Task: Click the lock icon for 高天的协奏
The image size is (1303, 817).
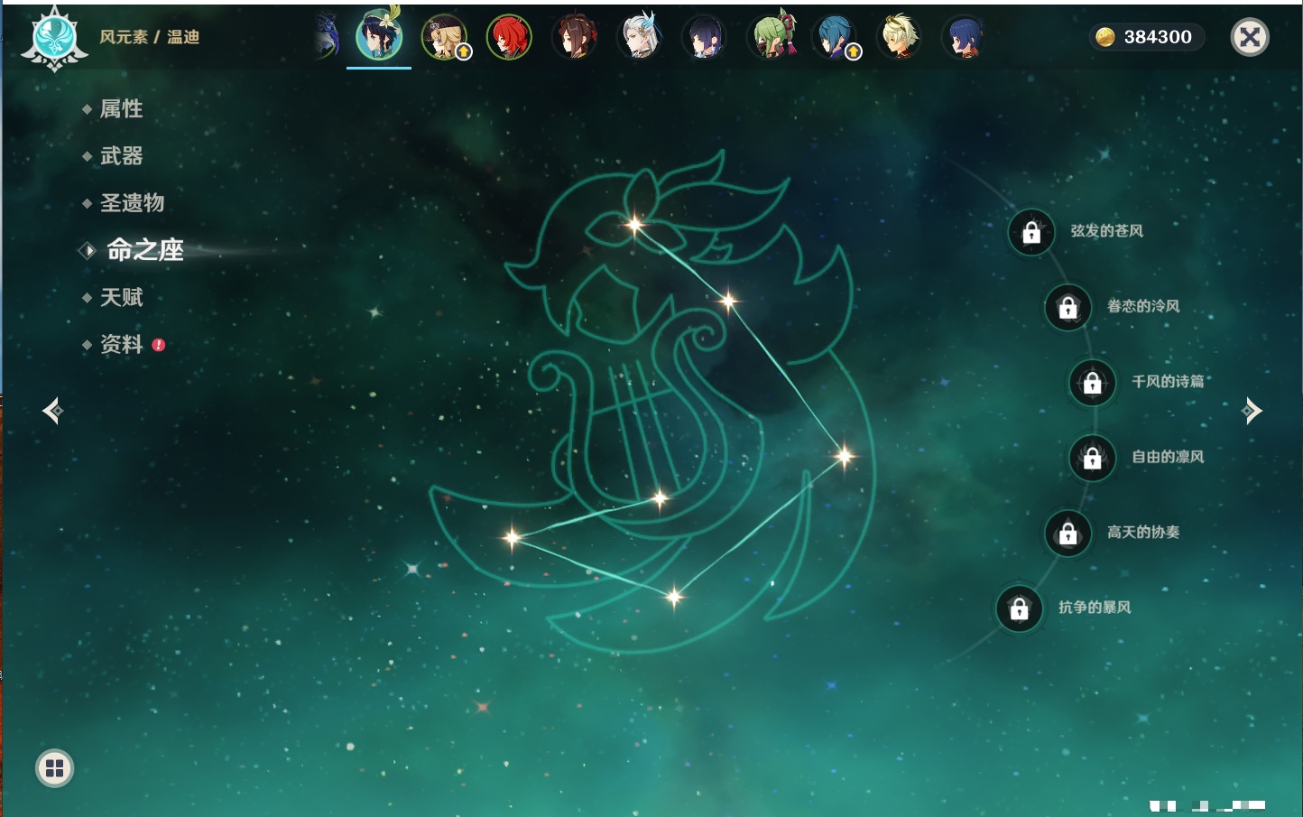Action: [x=1067, y=533]
